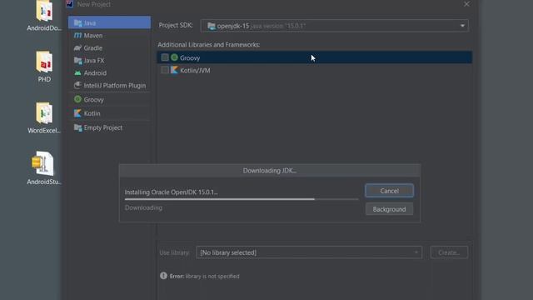
Task: Open WordExcel... desktop folder
Action: [44, 117]
